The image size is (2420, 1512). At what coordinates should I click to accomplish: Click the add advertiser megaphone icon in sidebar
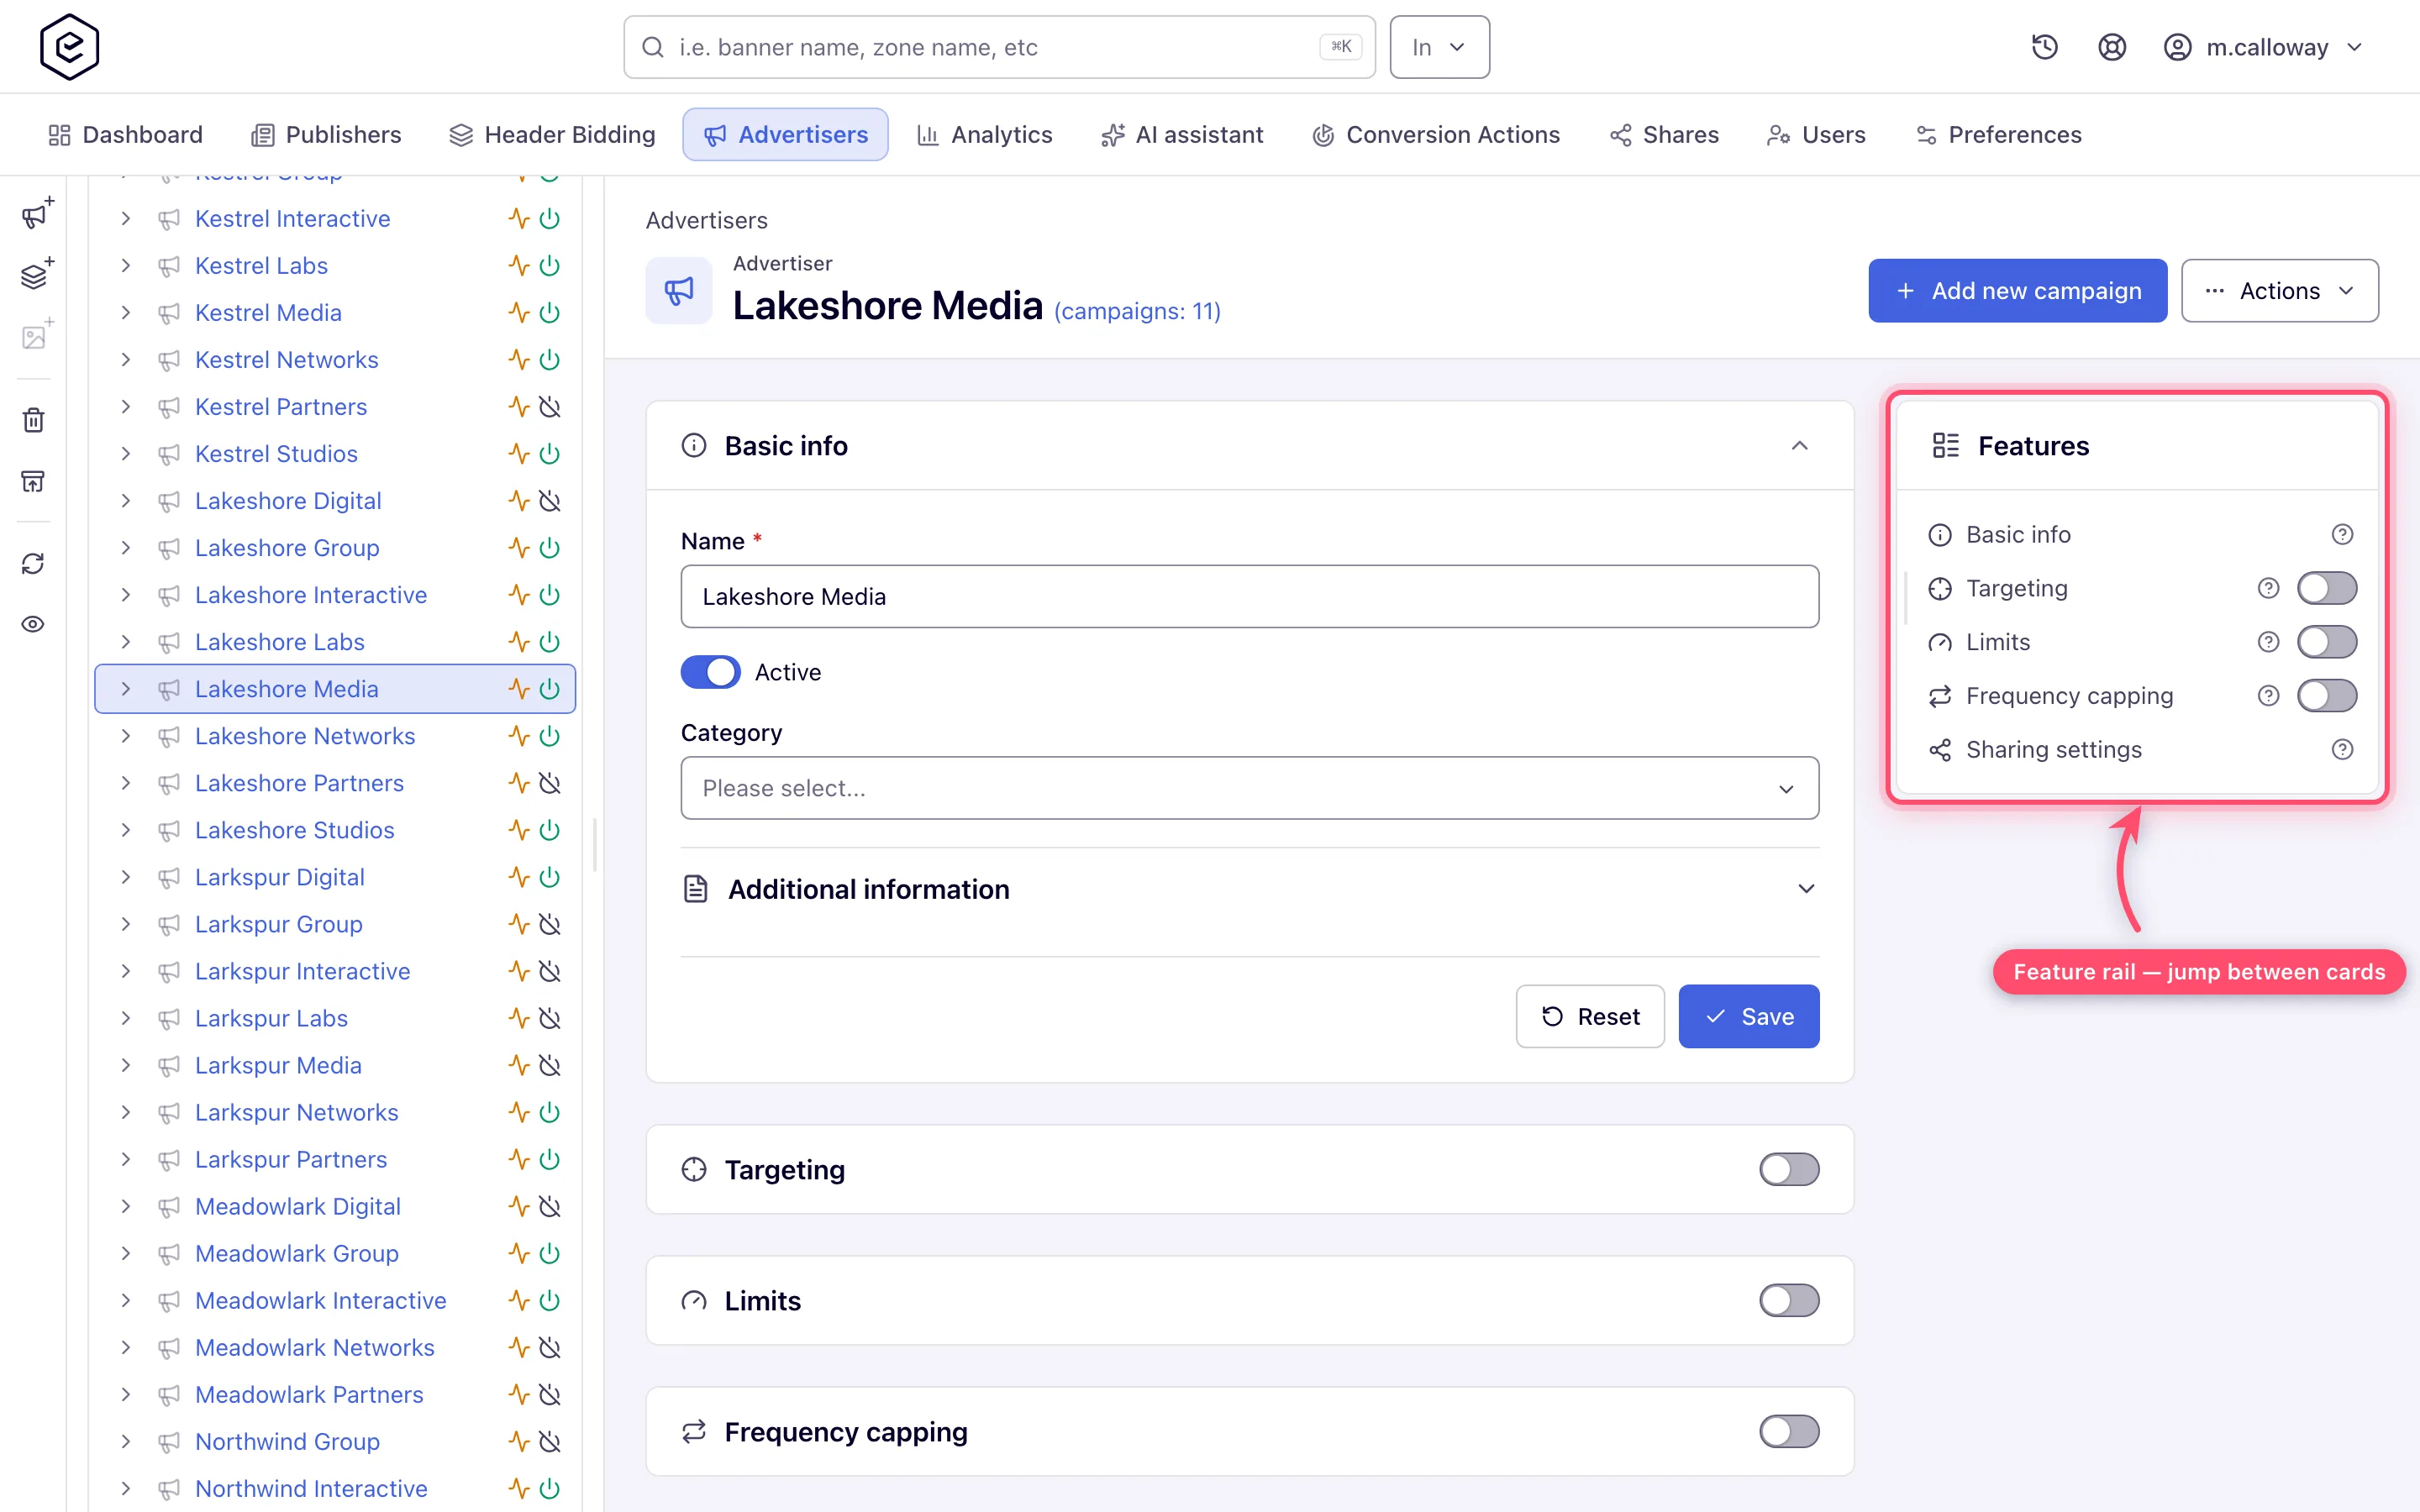pos(36,214)
